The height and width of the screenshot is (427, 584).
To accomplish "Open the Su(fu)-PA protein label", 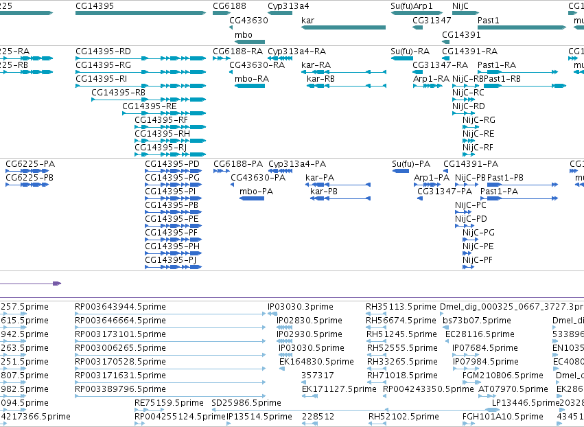I will (x=411, y=164).
